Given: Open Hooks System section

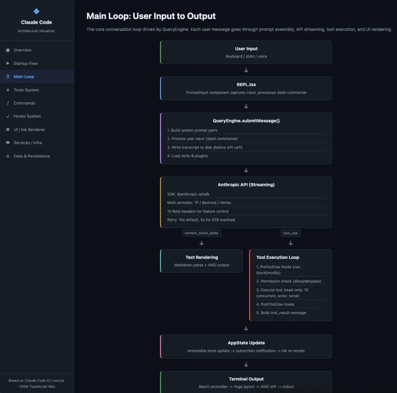Looking at the screenshot, I should pyautogui.click(x=37, y=116).
